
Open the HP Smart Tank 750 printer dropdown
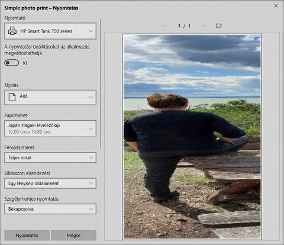tap(50, 31)
